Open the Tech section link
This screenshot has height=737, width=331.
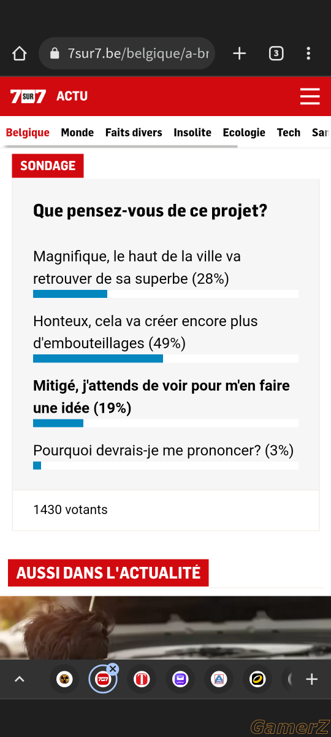point(289,133)
